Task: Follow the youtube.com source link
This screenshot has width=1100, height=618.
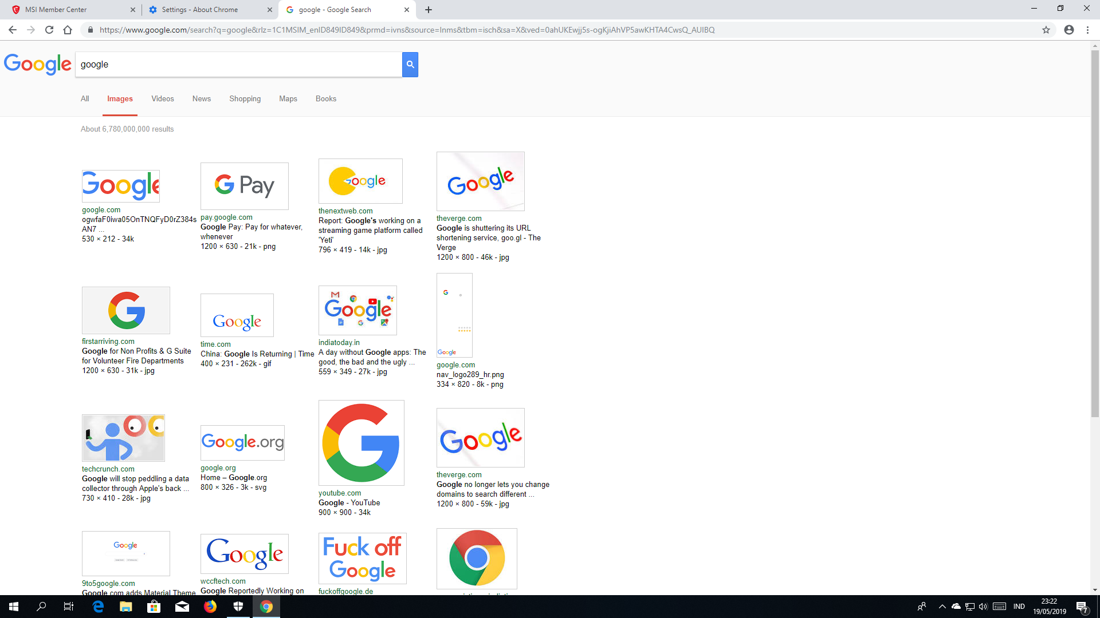Action: pos(340,493)
